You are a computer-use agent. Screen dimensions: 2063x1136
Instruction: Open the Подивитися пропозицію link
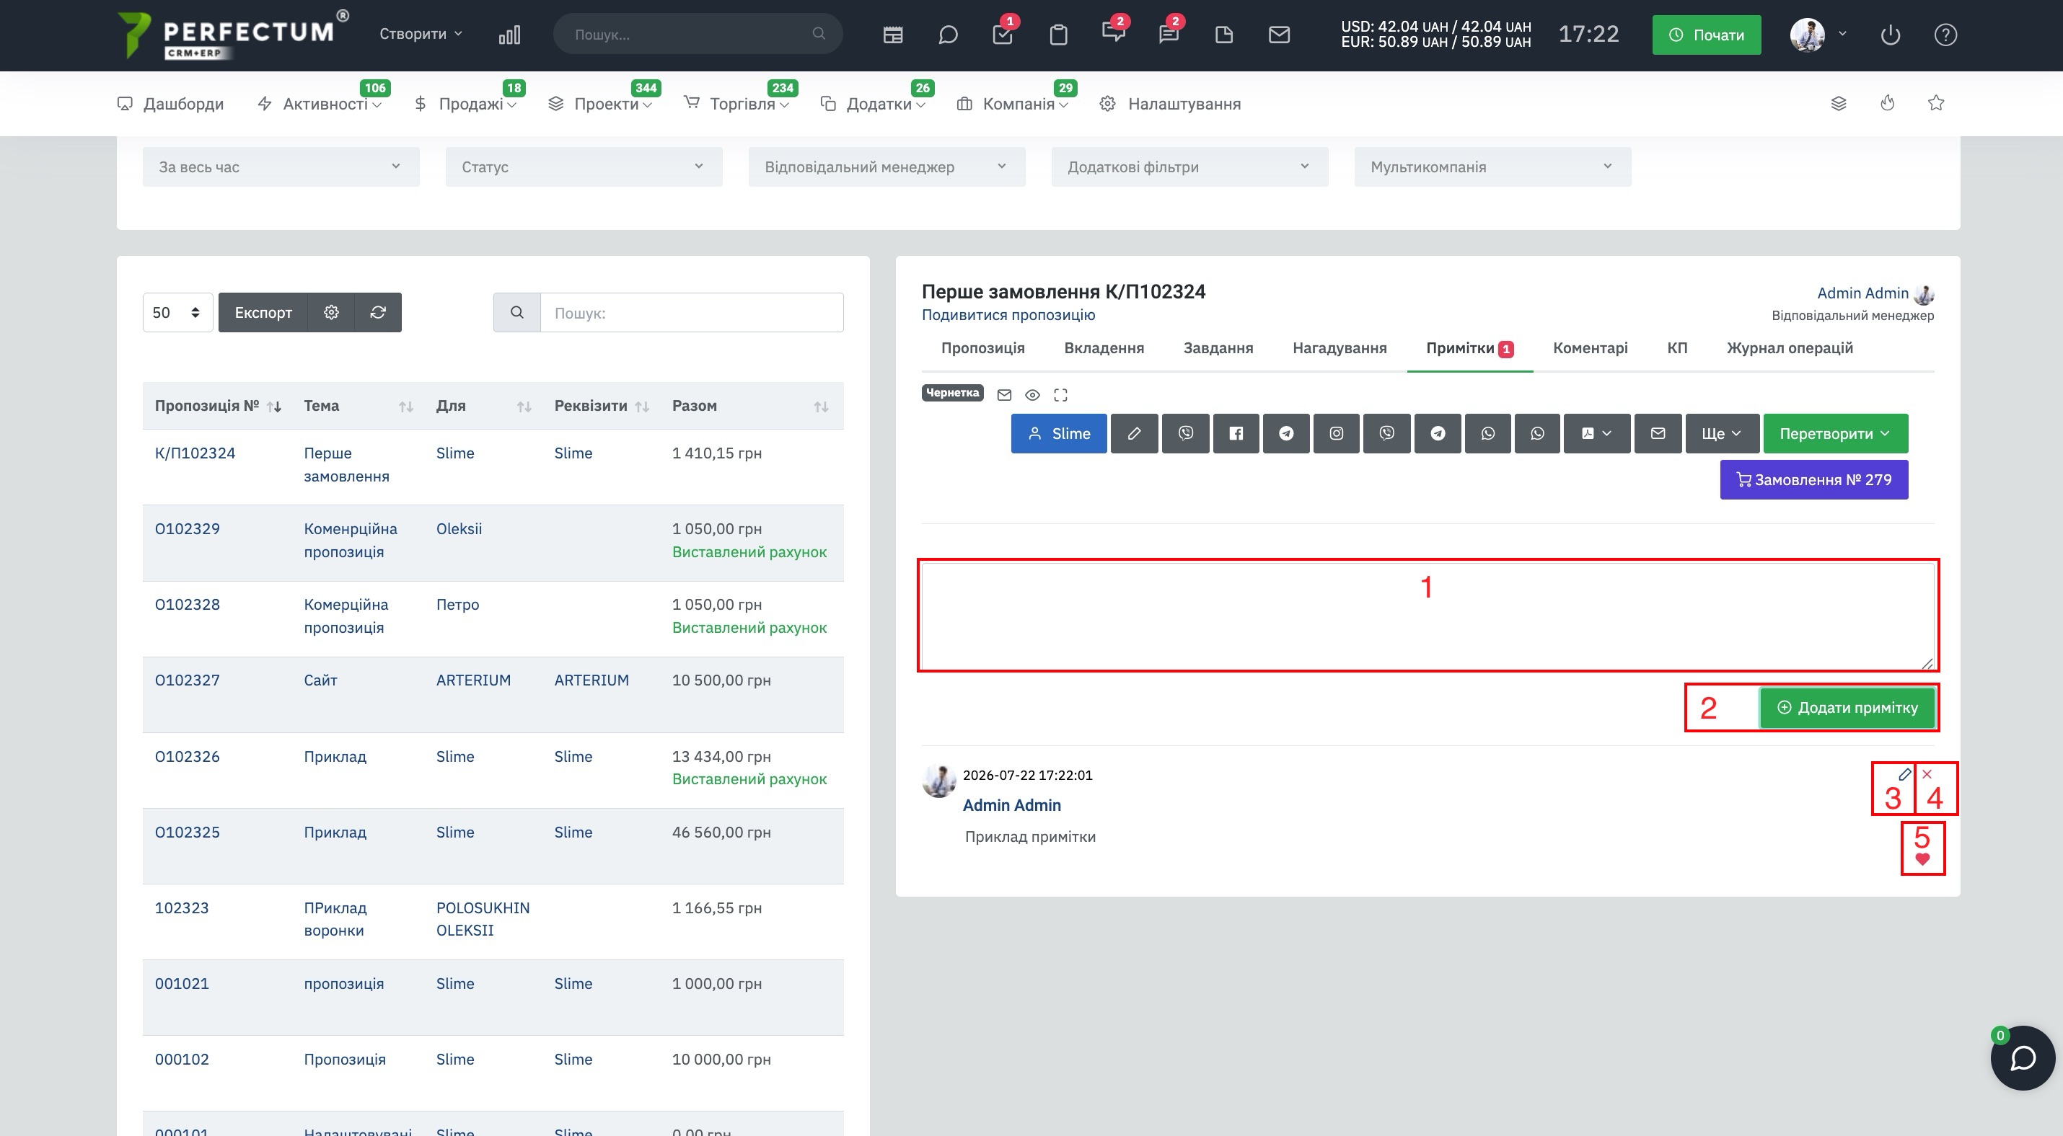click(x=1008, y=315)
